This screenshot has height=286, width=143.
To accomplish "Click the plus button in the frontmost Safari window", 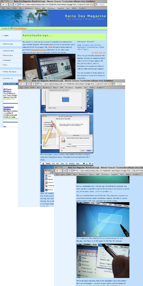I will tap(70, 171).
